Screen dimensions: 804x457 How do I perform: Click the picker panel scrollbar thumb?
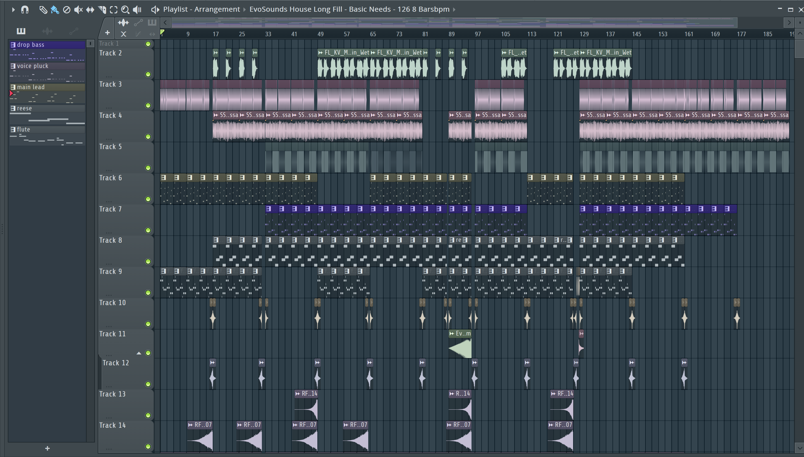pos(90,44)
